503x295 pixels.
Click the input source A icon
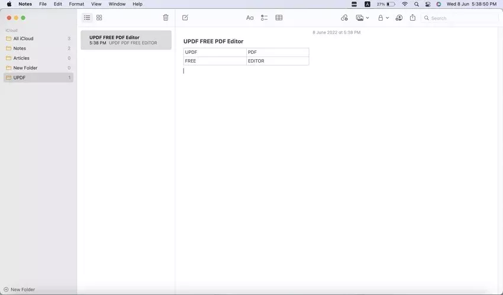pos(367,4)
